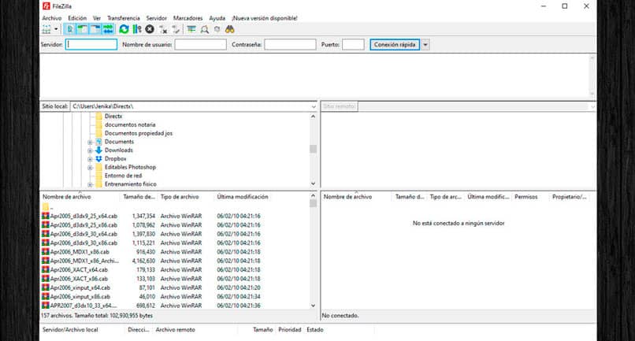635x341 pixels.
Task: Select the Downloads folder icon
Action: tap(98, 150)
